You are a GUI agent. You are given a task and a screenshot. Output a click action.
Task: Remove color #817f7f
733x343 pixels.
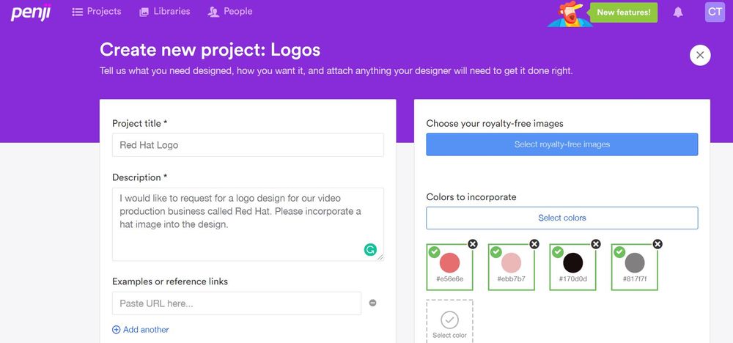[658, 244]
